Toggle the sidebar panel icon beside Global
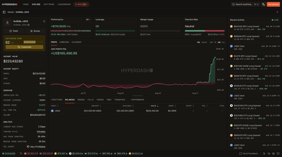This screenshot has height=157, width=282. tap(4, 12)
